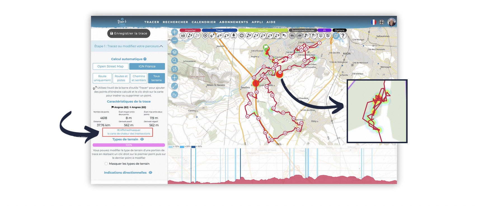Screen dimensions: 479x206
Task: Toggle fullscreen map with expand arrows icon
Action: [x=175, y=86]
